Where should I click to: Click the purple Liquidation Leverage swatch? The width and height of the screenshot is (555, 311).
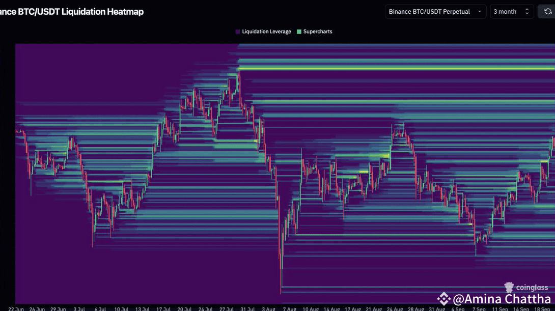point(237,32)
